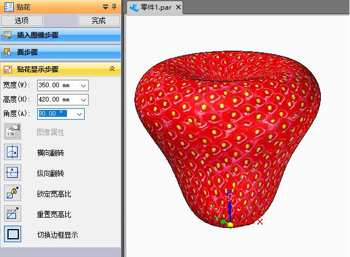Image resolution: width=350 pixels, height=257 pixels.
Task: Open the 角度(A) dropdown arrow
Action: coord(79,114)
